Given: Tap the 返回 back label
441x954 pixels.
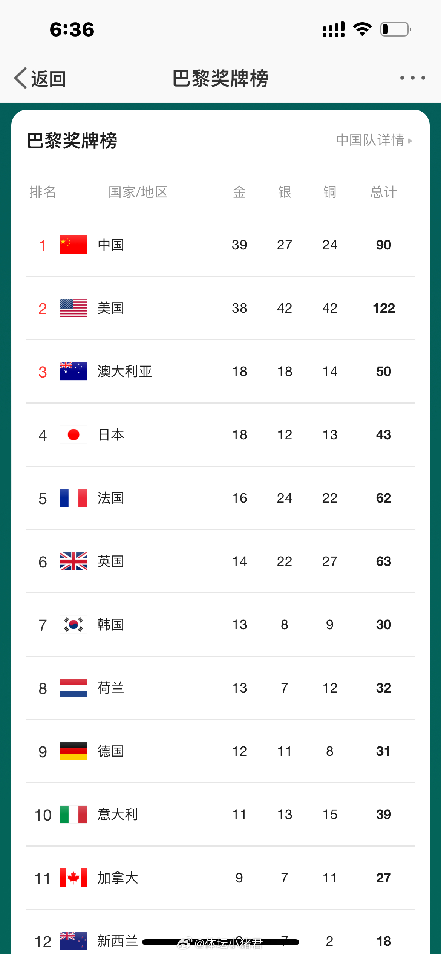Looking at the screenshot, I should click(x=49, y=79).
